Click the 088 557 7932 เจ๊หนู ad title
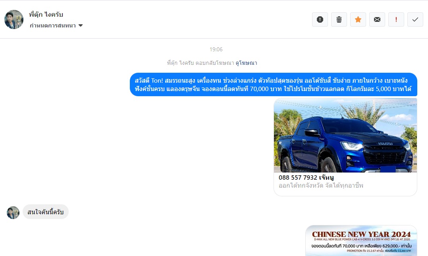The width and height of the screenshot is (428, 256). pyautogui.click(x=306, y=178)
